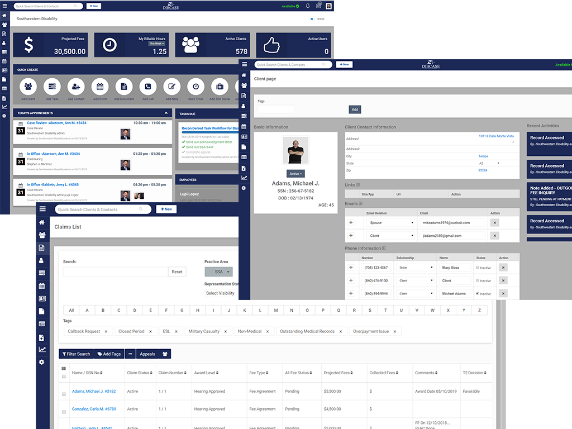The height and width of the screenshot is (429, 572).
Task: Open the SSA practice area dropdown
Action: point(218,272)
